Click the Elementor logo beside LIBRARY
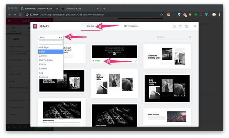Viewport: 229px width, 138px height. click(35, 26)
